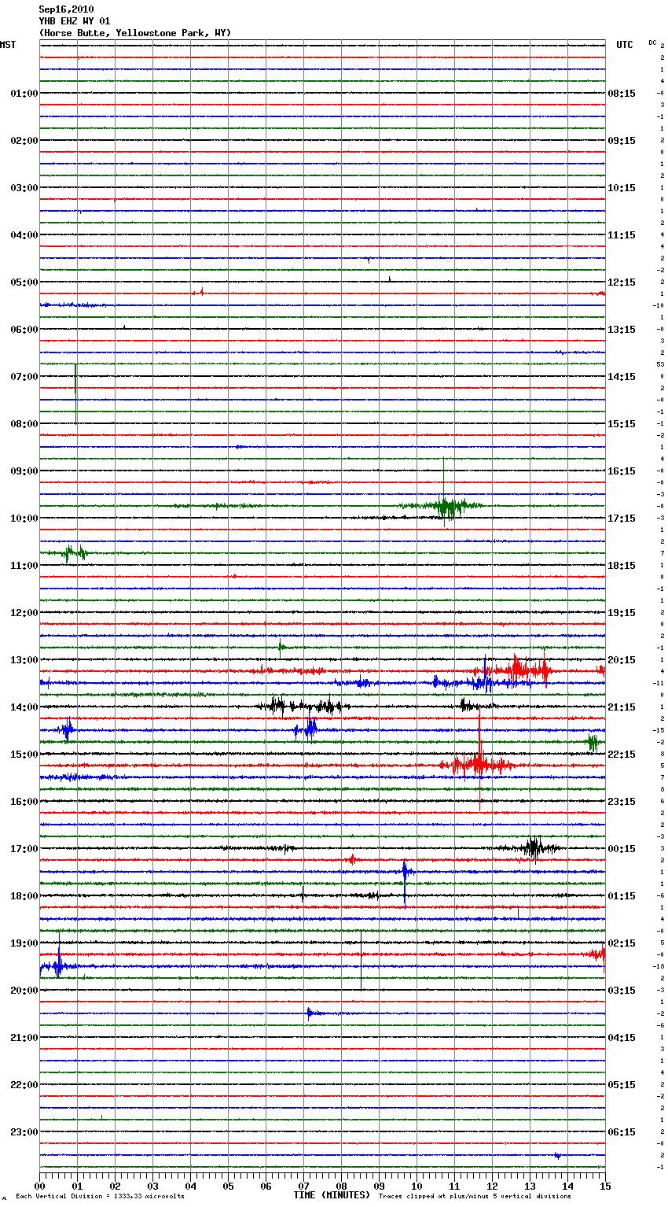Click the 12 minute axis tick label
This screenshot has width=668, height=1207.
(493, 1186)
